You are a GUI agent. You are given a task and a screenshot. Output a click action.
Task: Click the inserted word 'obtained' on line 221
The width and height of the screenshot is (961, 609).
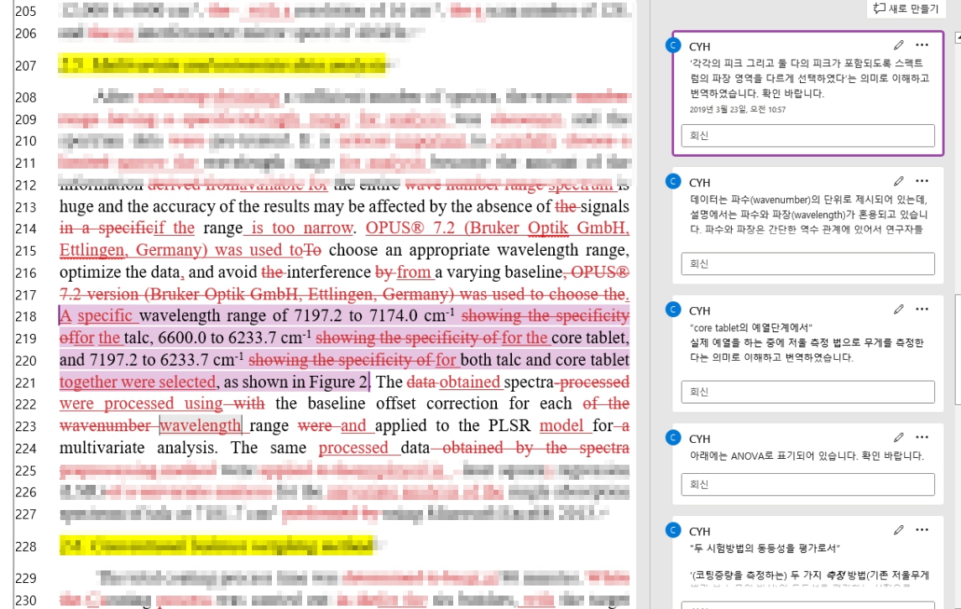469,382
